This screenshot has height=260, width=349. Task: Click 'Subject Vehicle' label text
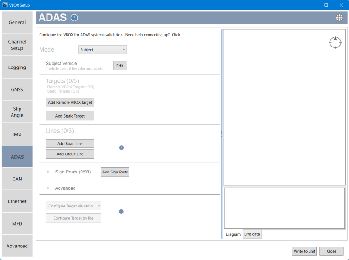[x=61, y=63]
